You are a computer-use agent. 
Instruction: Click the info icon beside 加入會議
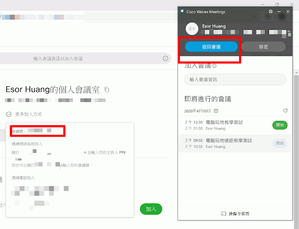(214, 66)
